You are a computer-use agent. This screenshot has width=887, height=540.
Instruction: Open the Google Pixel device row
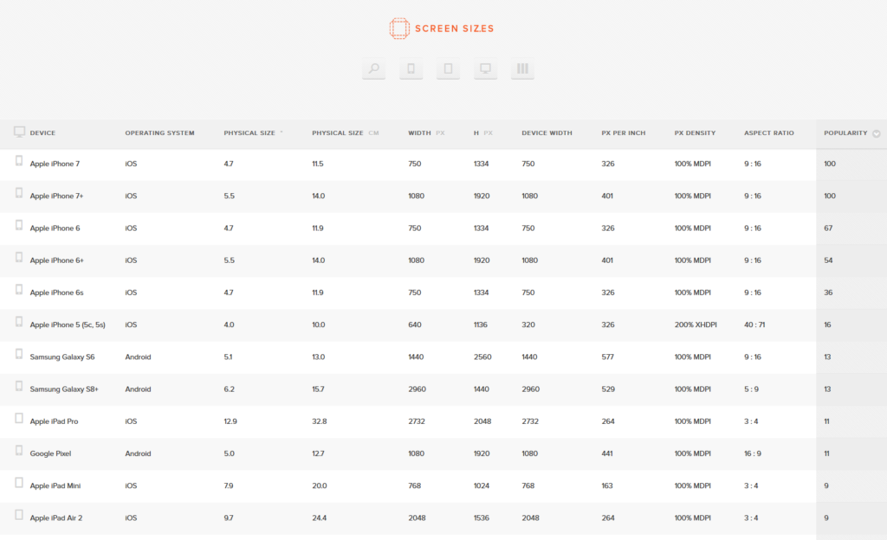(53, 453)
